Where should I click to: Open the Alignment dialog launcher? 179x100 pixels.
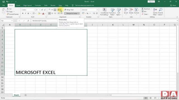point(80,17)
